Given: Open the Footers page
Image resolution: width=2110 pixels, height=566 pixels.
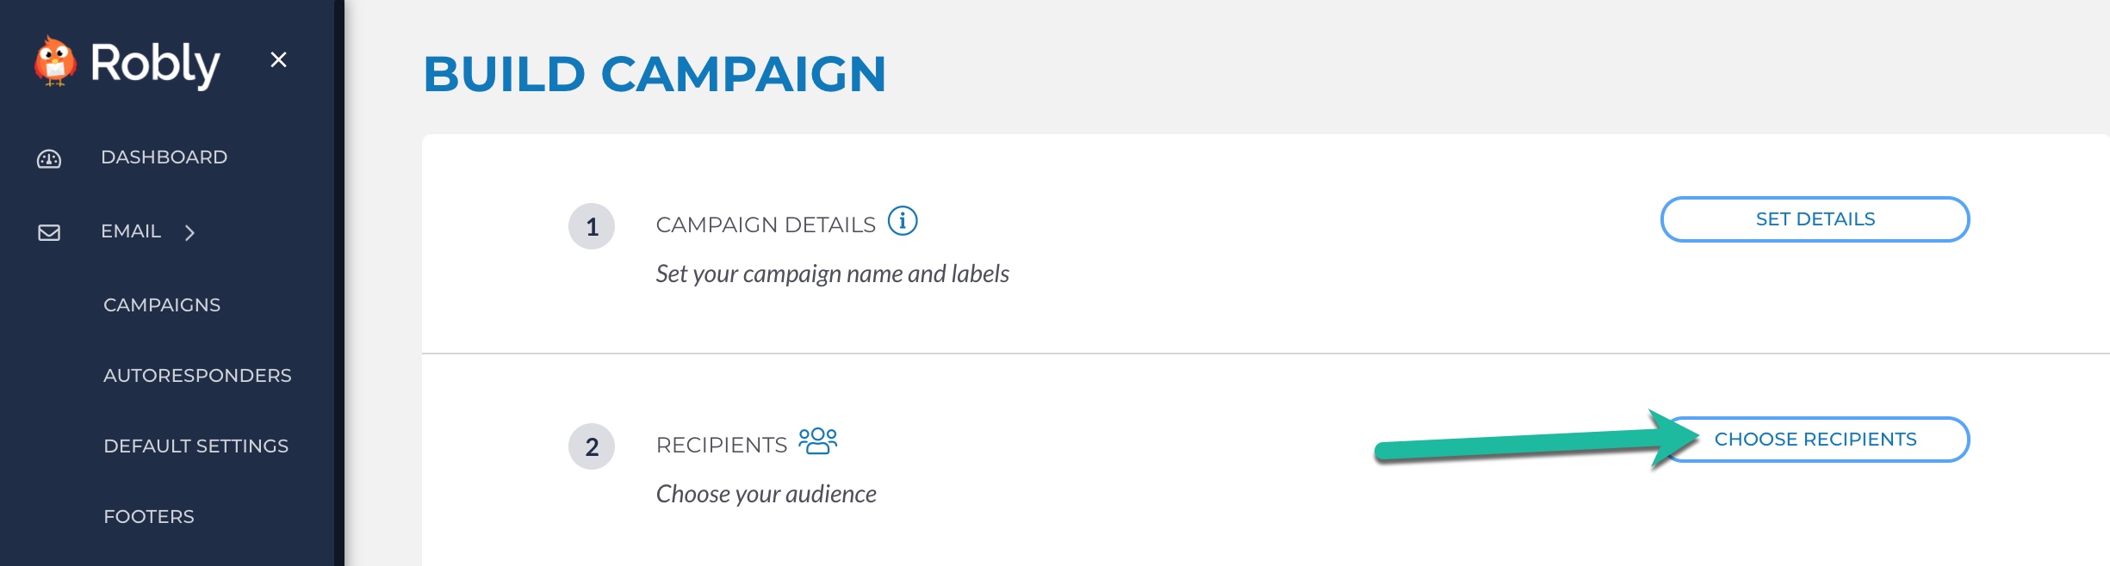Looking at the screenshot, I should [x=149, y=517].
